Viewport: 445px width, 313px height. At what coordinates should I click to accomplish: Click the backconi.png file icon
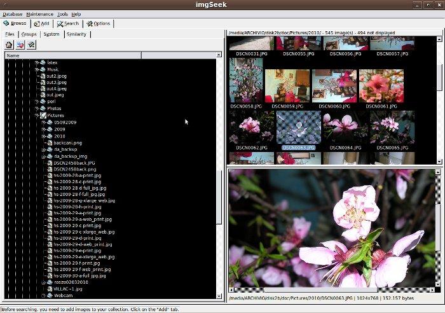(50, 143)
